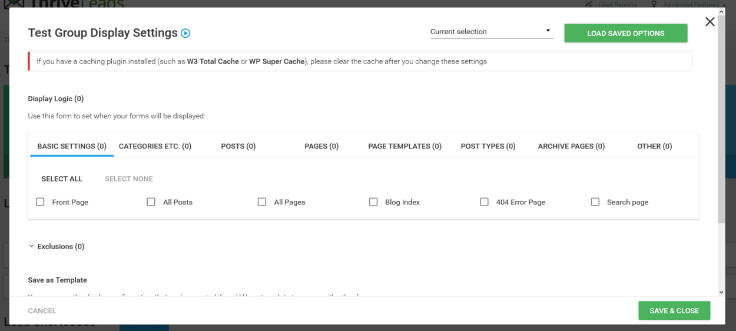
Task: Click the Display Logic (0) heading
Action: [56, 99]
